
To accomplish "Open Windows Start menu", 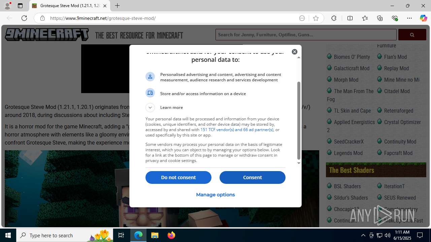I will click(8, 235).
